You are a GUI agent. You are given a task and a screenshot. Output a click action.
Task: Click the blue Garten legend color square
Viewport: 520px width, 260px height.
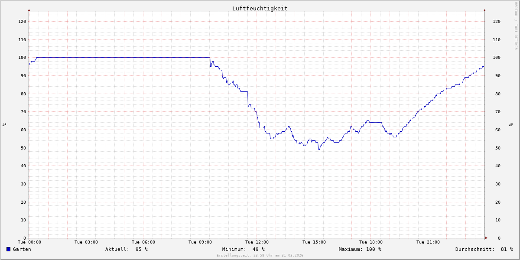tap(8, 249)
